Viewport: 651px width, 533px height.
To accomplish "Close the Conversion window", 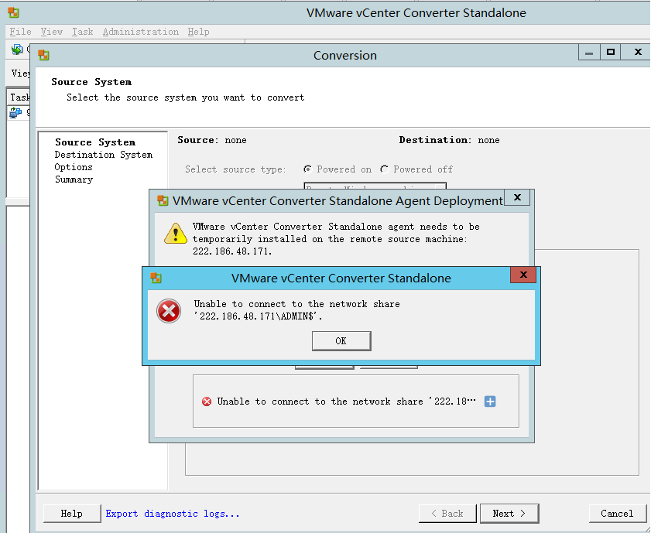I will pyautogui.click(x=638, y=53).
